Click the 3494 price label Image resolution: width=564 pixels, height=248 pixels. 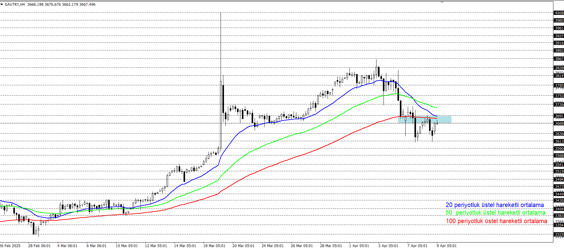coord(559,179)
